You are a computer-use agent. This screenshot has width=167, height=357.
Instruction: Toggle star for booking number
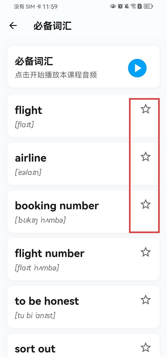(145, 204)
